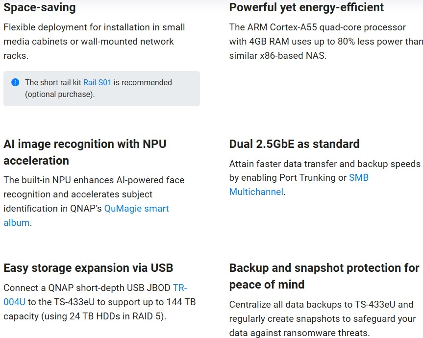Select the Powerful yet energy-efficient heading
The height and width of the screenshot is (338, 423).
pyautogui.click(x=306, y=7)
